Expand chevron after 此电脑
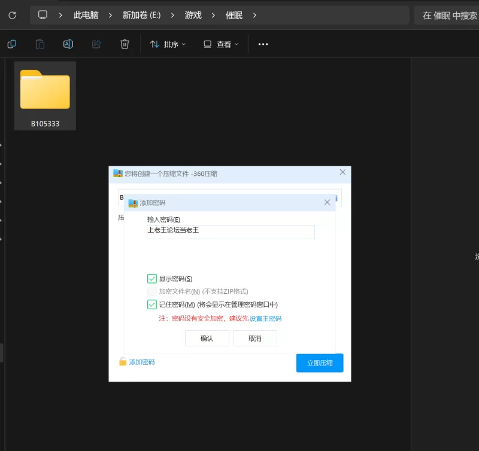479x451 pixels. pyautogui.click(x=110, y=16)
